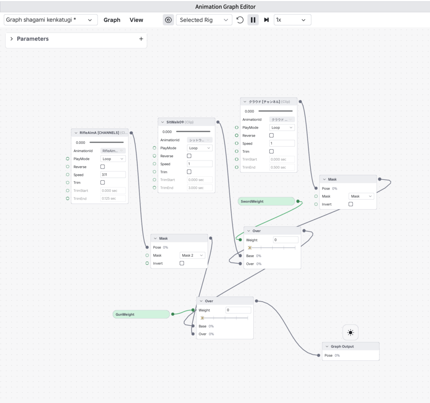
Task: Click the lower Over node Weight slider
Action: (225, 318)
